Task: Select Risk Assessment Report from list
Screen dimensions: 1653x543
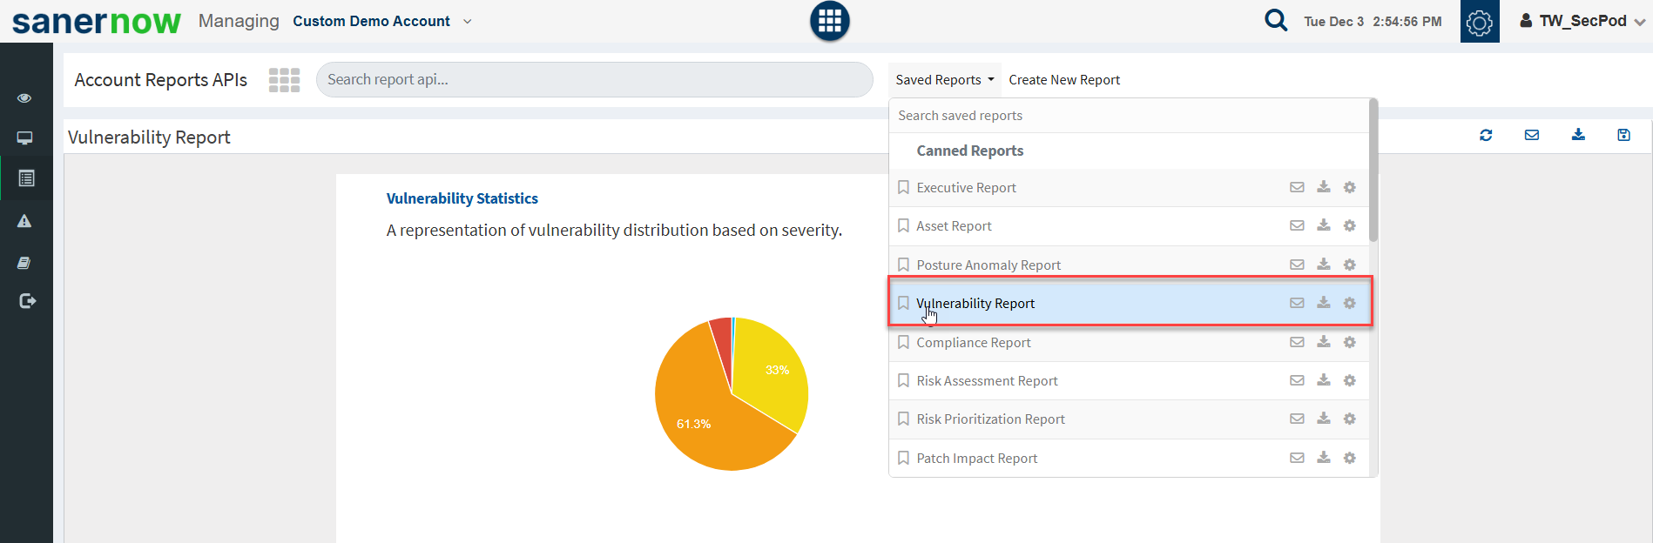Action: (x=987, y=381)
